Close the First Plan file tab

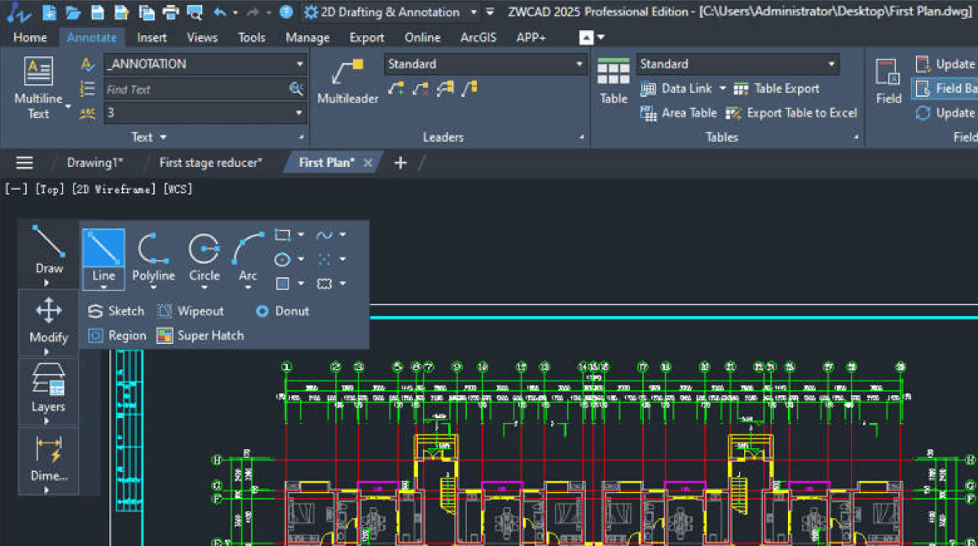368,163
